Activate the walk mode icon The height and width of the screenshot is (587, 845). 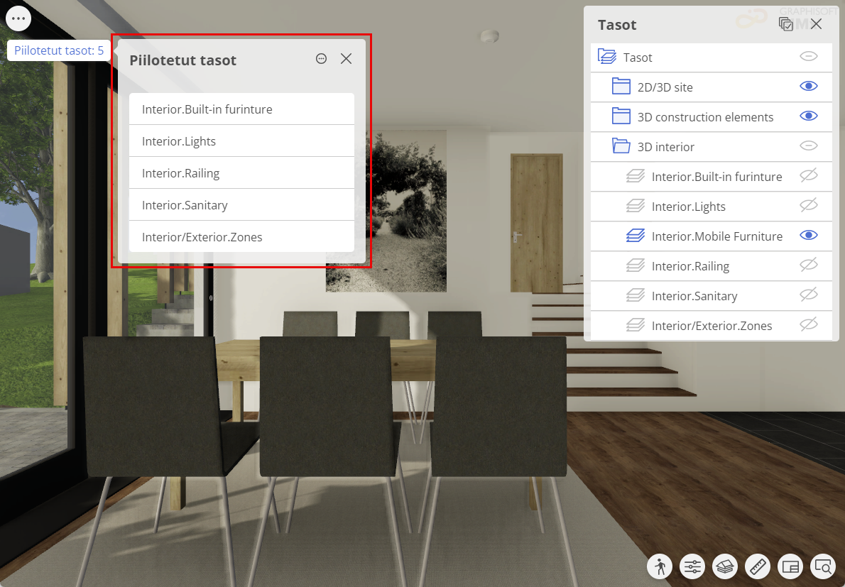660,566
